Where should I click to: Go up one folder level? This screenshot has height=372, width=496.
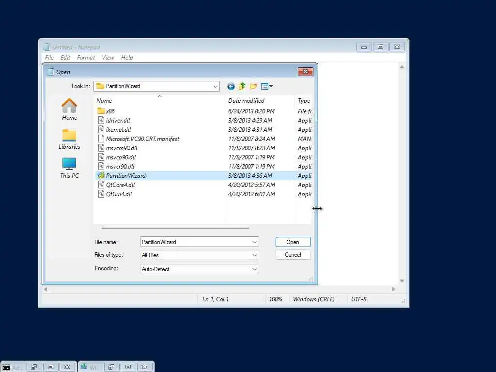click(x=242, y=86)
